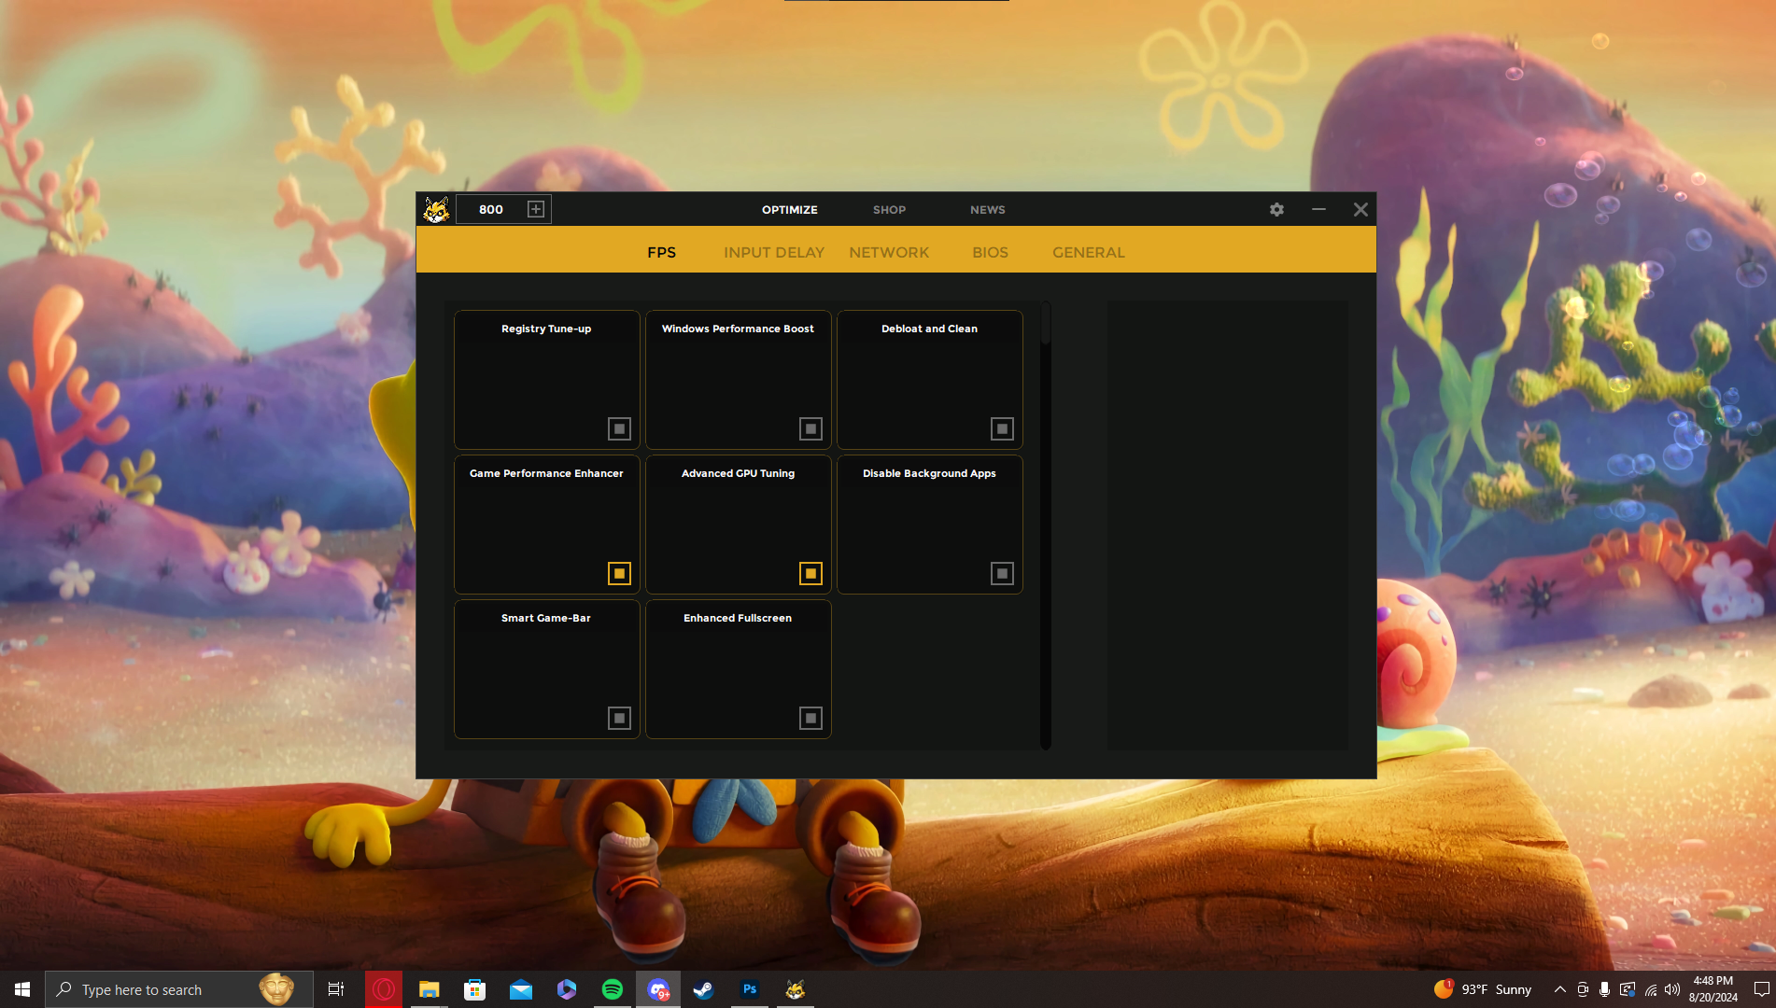Image resolution: width=1776 pixels, height=1008 pixels.
Task: Click the Windows Performance Boost card title
Action: (738, 329)
